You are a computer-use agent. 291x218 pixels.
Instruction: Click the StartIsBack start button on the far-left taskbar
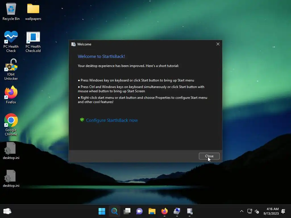pos(7,211)
